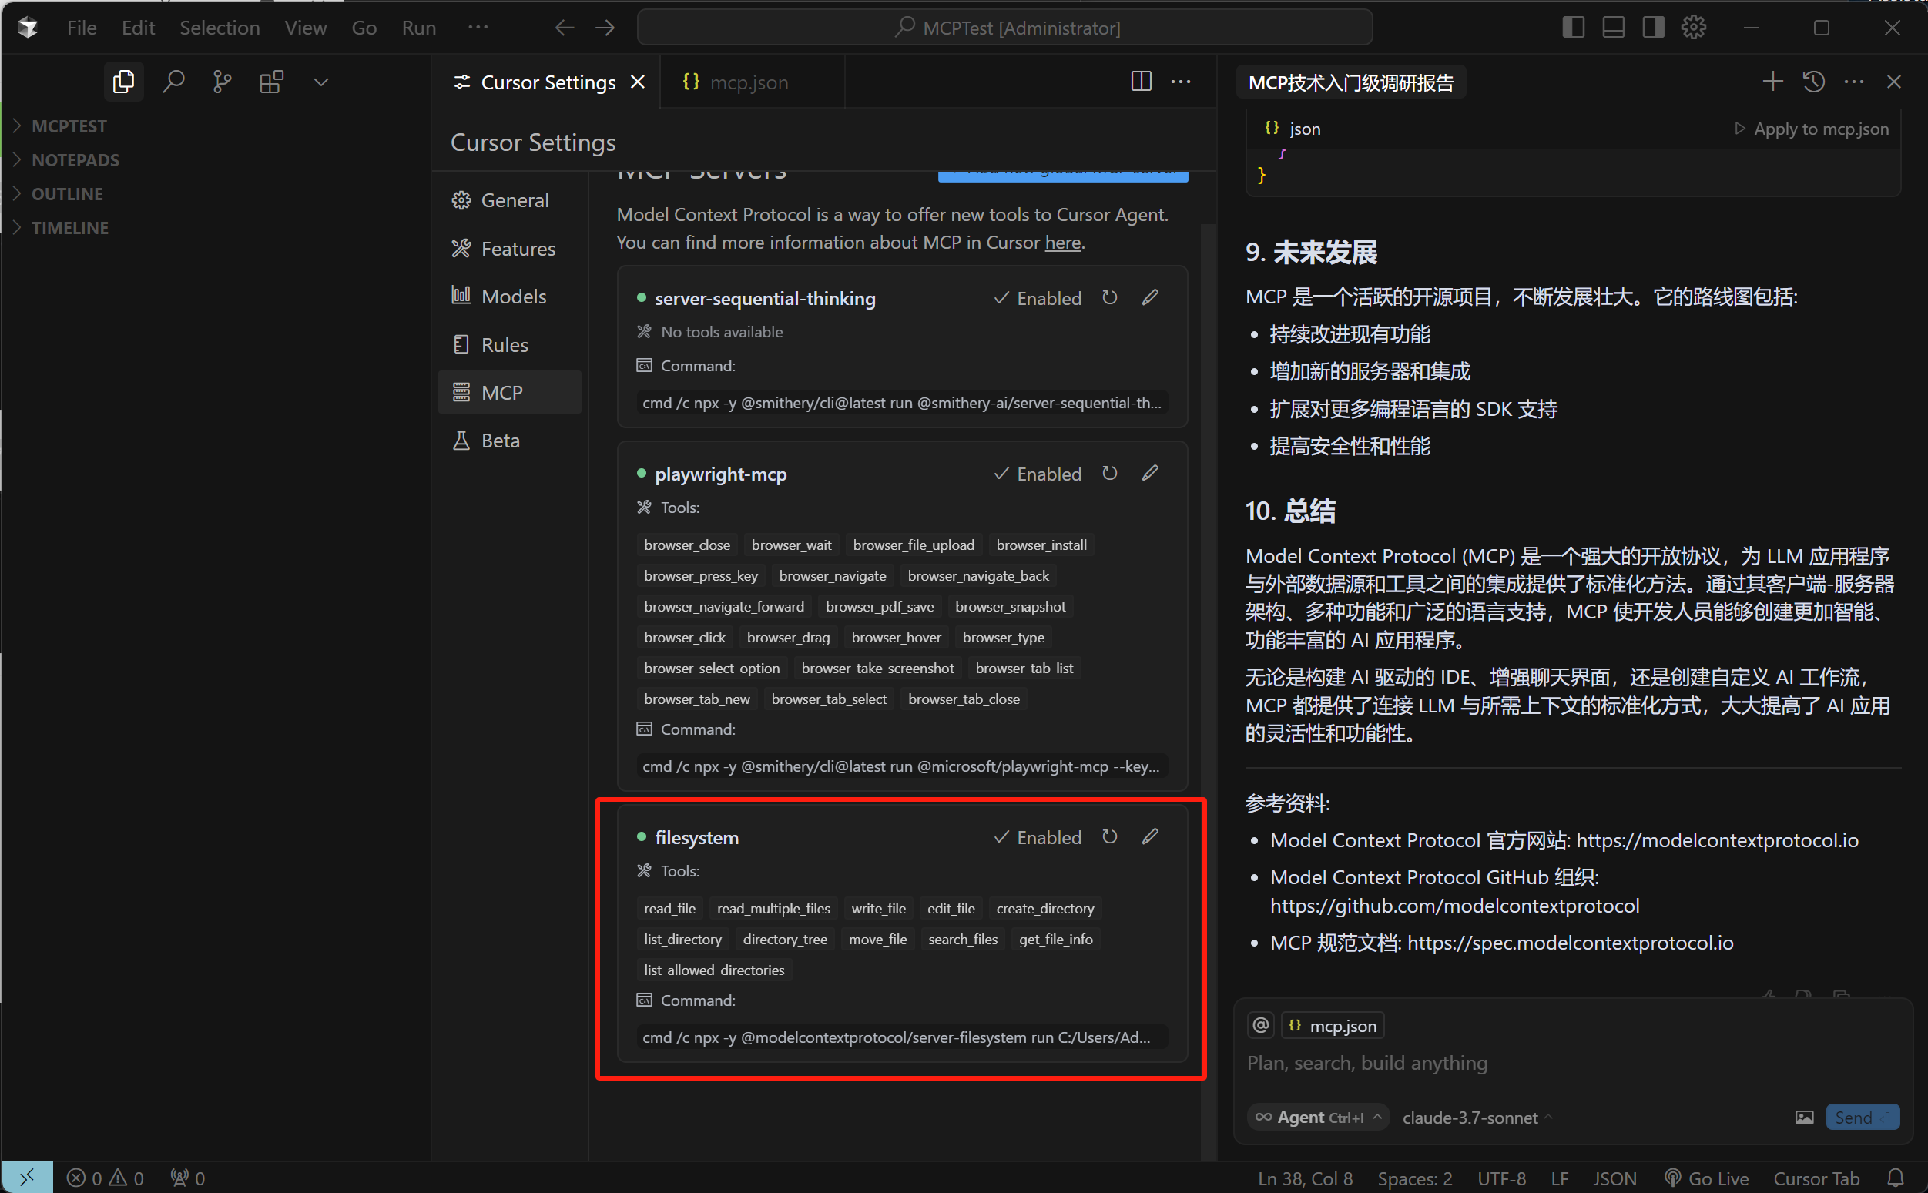Open Features settings category

511,249
